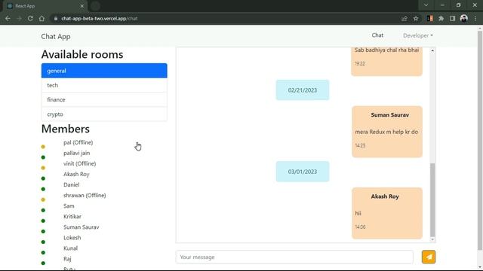The image size is (483, 271).
Task: Open chat with Raj
Action: pos(67,259)
